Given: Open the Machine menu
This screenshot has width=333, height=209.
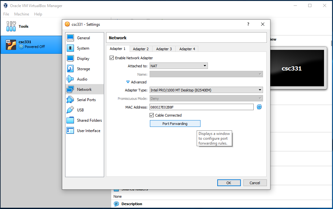Looking at the screenshot, I should (22, 14).
